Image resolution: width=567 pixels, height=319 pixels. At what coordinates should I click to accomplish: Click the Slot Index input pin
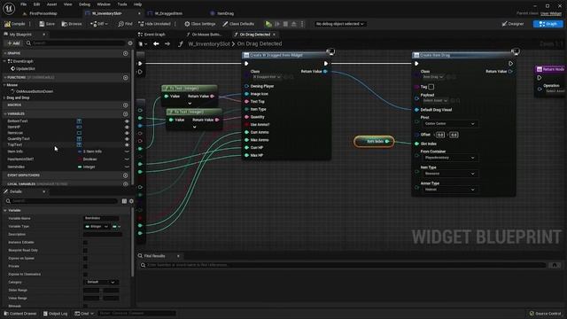[x=416, y=144]
